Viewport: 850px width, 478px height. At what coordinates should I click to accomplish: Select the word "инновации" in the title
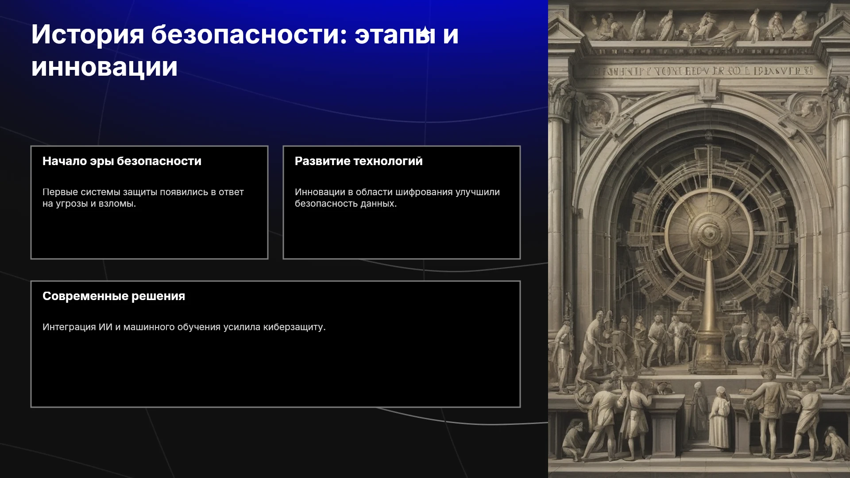pos(104,67)
